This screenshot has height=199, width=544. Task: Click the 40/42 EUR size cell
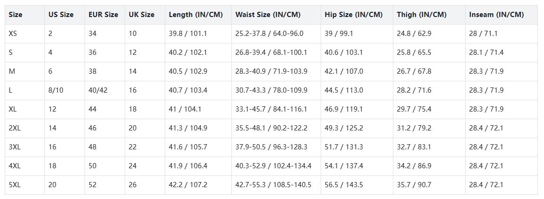[x=98, y=90]
